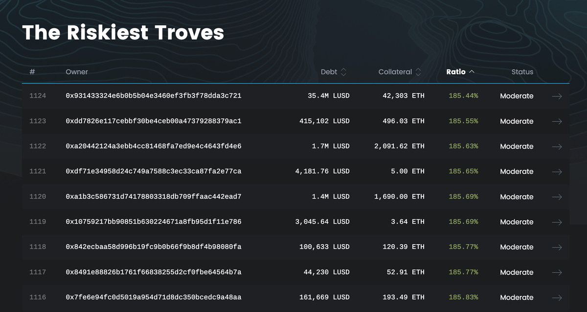This screenshot has width=587, height=312.
Task: Click the arrow icon for trove 1117
Action: 557,272
